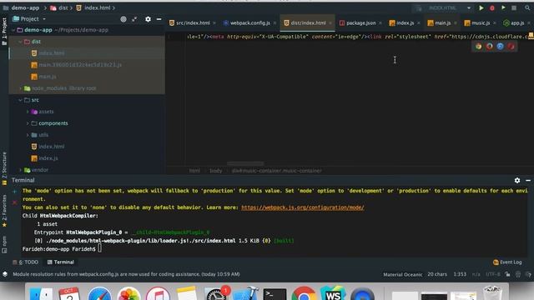Click the gray stop square in the toolbar
Viewport: 534px width, 300px height.
click(x=514, y=7)
